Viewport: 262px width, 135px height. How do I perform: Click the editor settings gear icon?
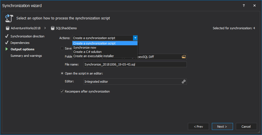184,82
